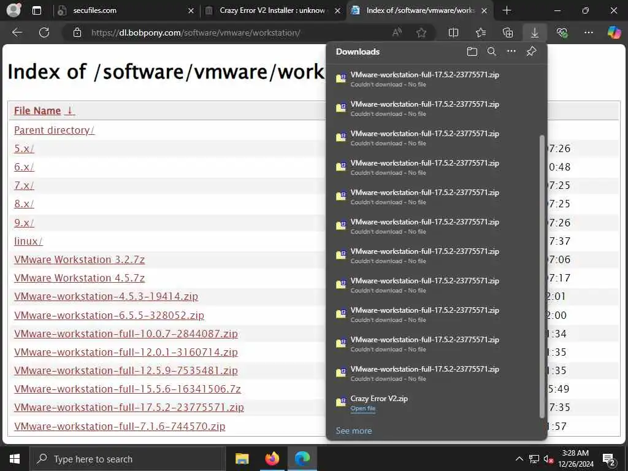Open a new tab with plus button
Image resolution: width=628 pixels, height=471 pixels.
point(507,10)
